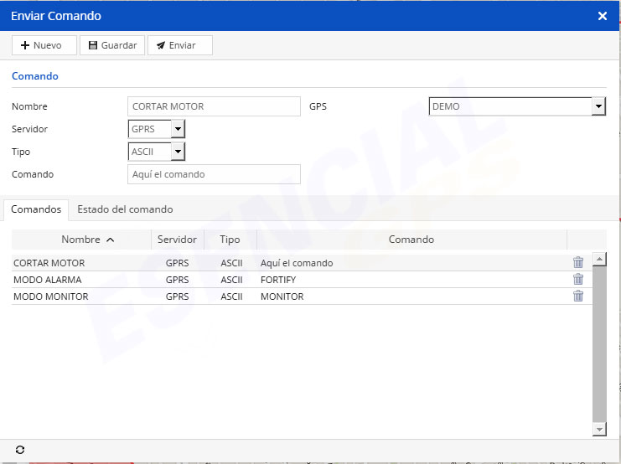Open the Servidor dropdown showing GPRS

(157, 129)
